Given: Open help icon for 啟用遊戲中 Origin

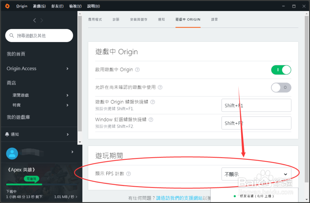Looking at the screenshot, I should coord(137,70).
